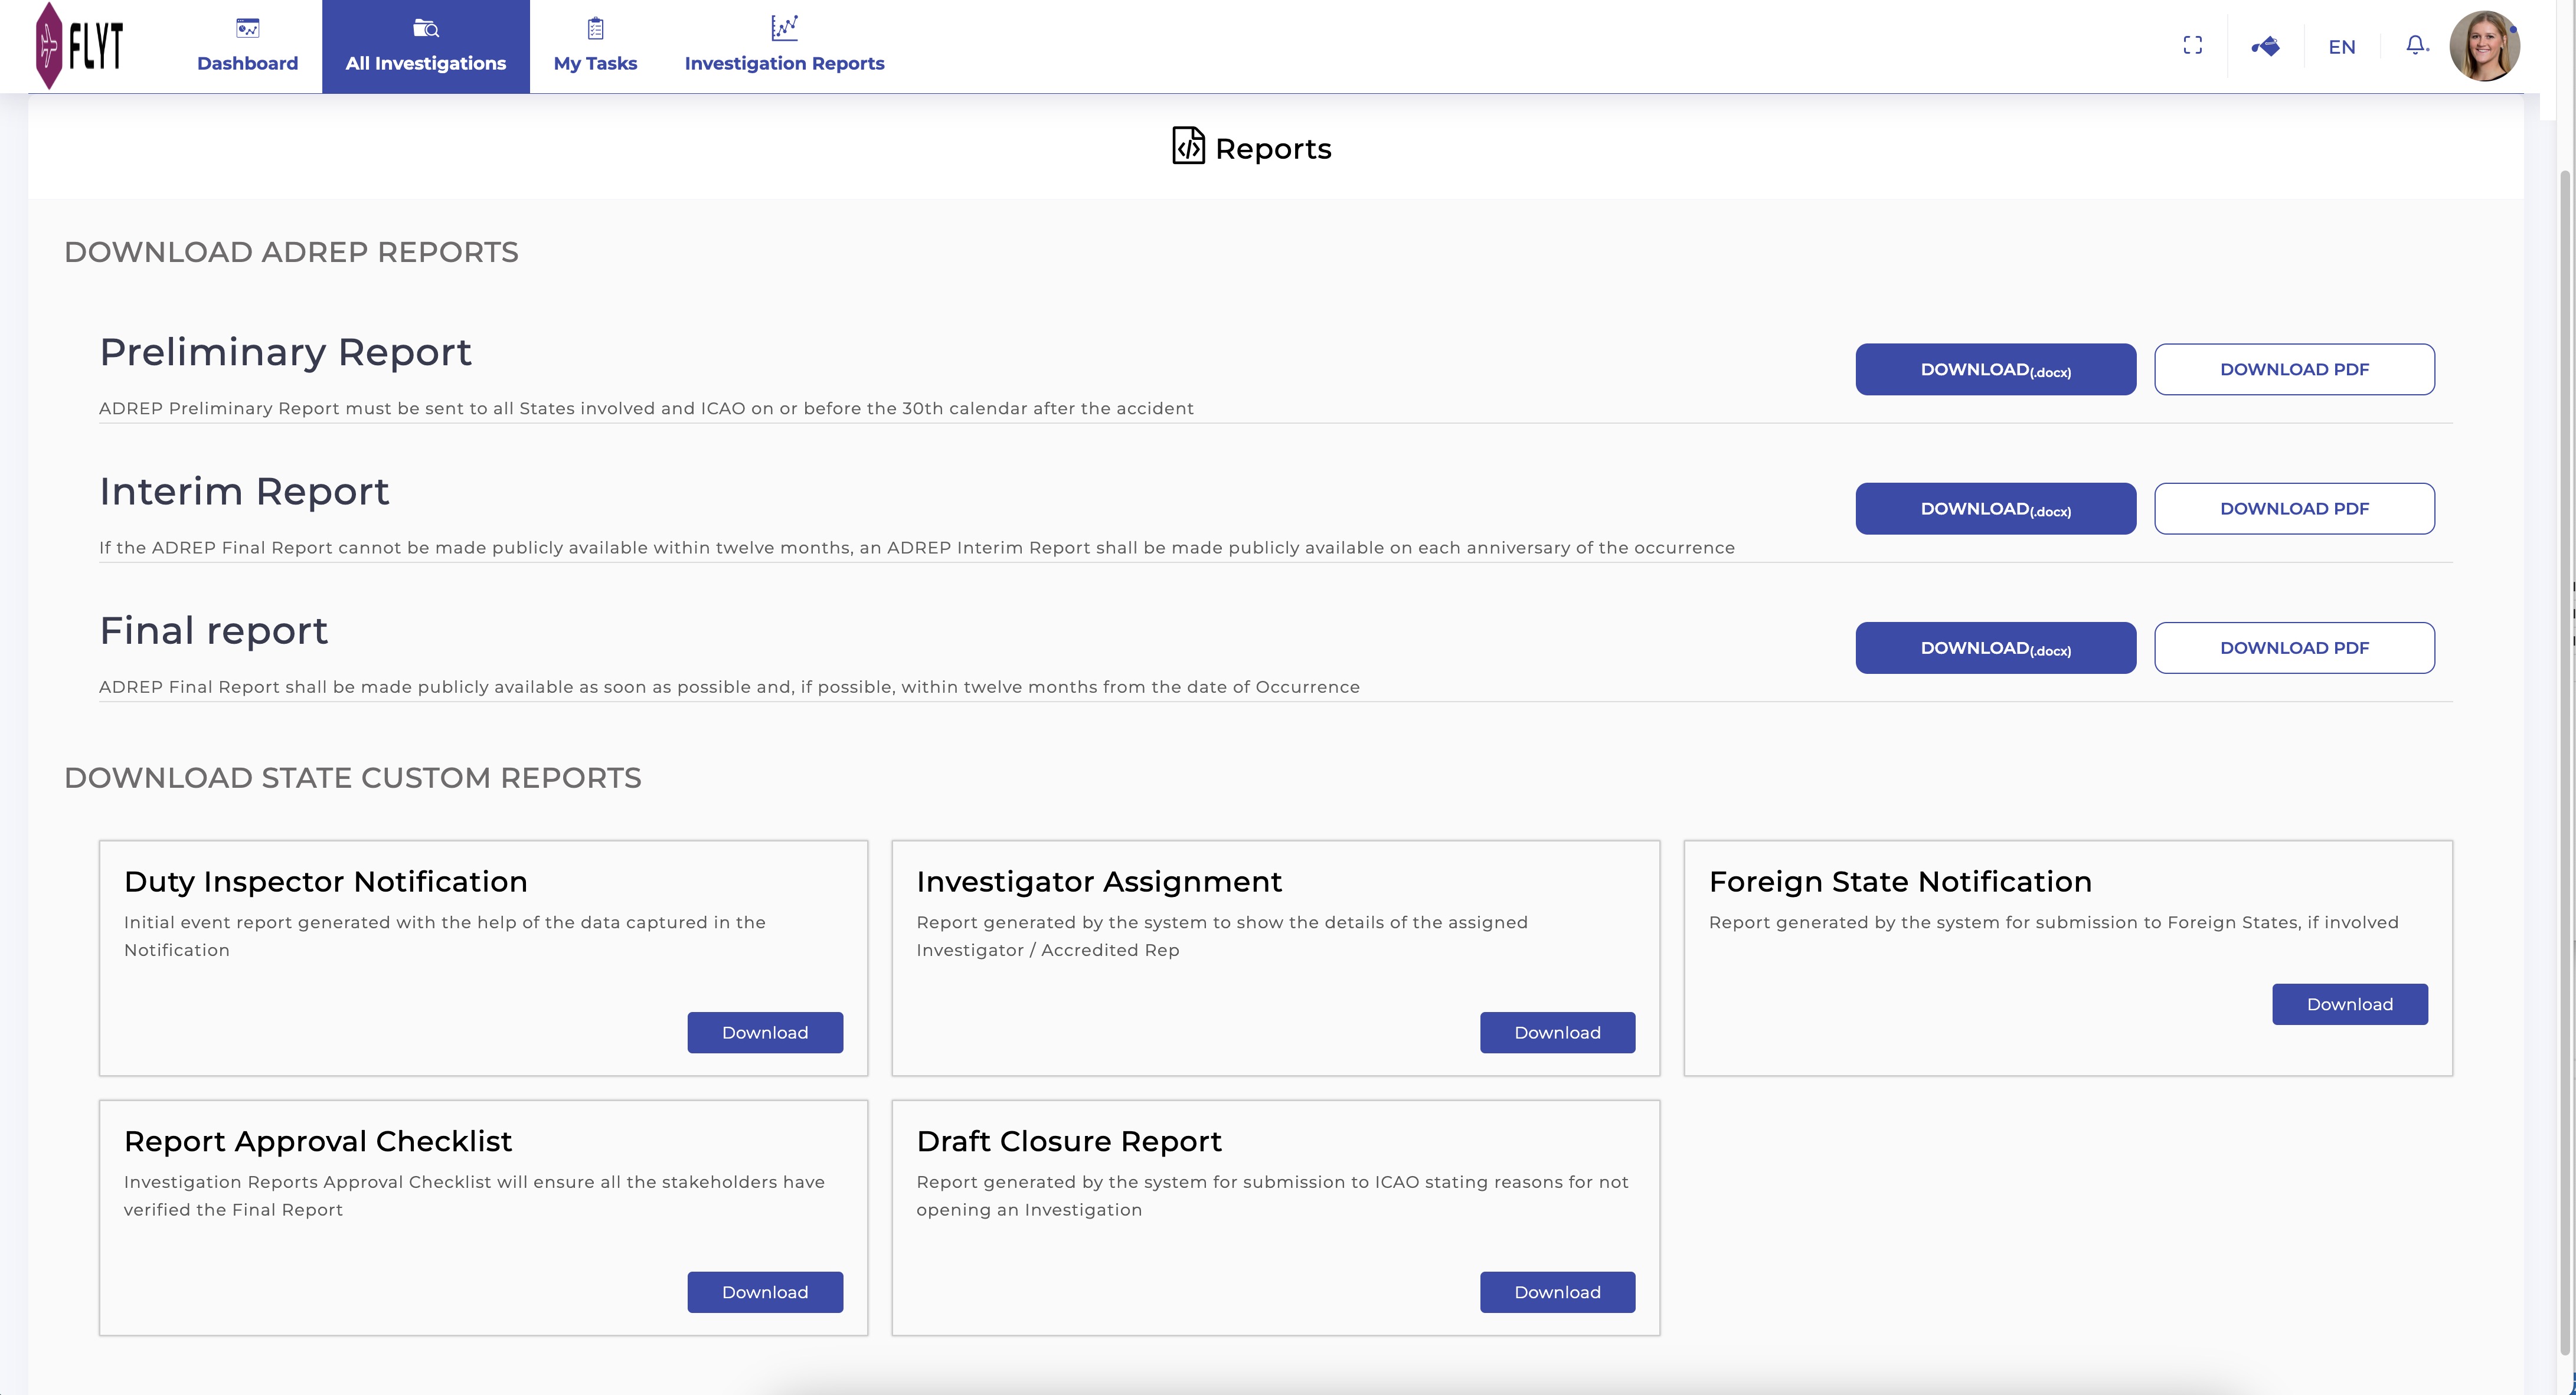Download Foreign State Notification report
Viewport: 2576px width, 1395px height.
tap(2349, 1004)
